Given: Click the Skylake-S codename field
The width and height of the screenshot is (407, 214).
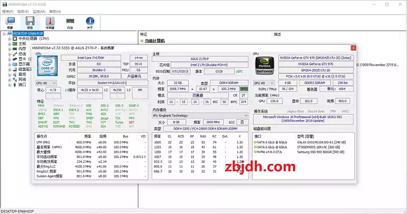Looking at the screenshot, I should pos(99,70).
